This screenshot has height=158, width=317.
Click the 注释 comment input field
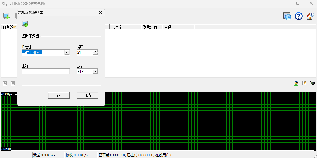(x=46, y=72)
